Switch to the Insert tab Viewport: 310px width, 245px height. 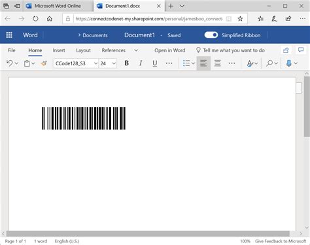tap(59, 50)
